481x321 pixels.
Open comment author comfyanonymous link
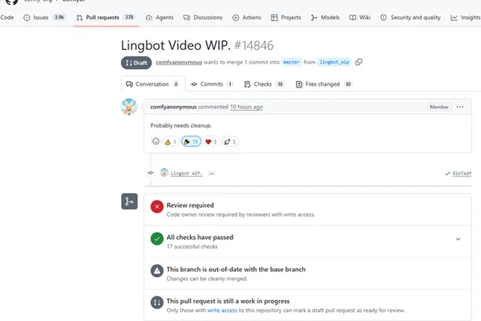point(173,107)
